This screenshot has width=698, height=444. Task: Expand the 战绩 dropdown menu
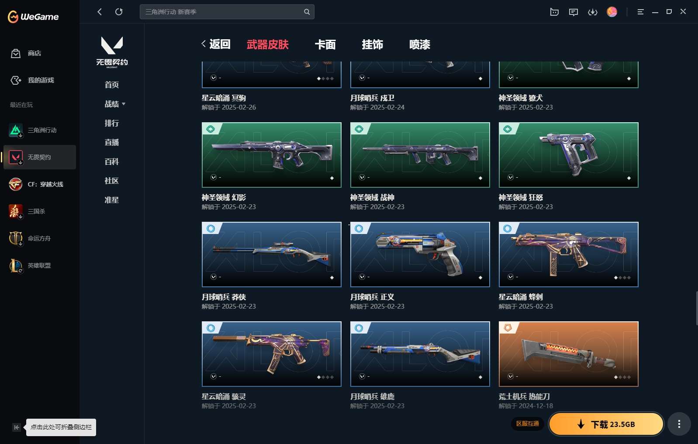[x=115, y=104]
